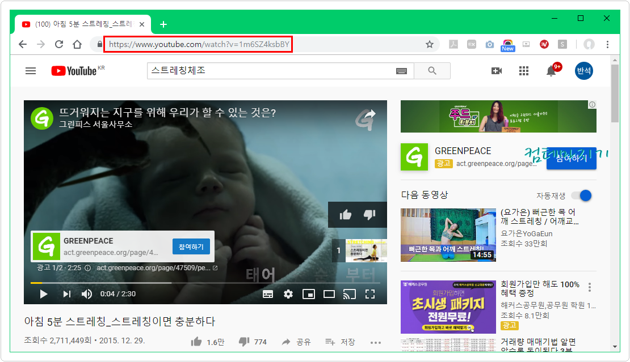630x362 pixels.
Task: Open Chrome's three-dot menu
Action: [607, 44]
